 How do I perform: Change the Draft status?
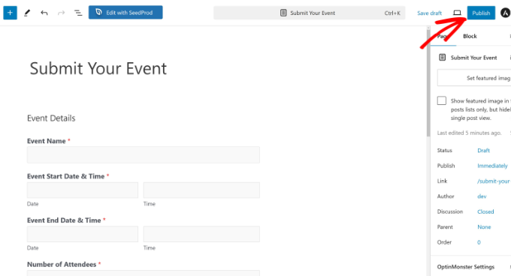(483, 150)
